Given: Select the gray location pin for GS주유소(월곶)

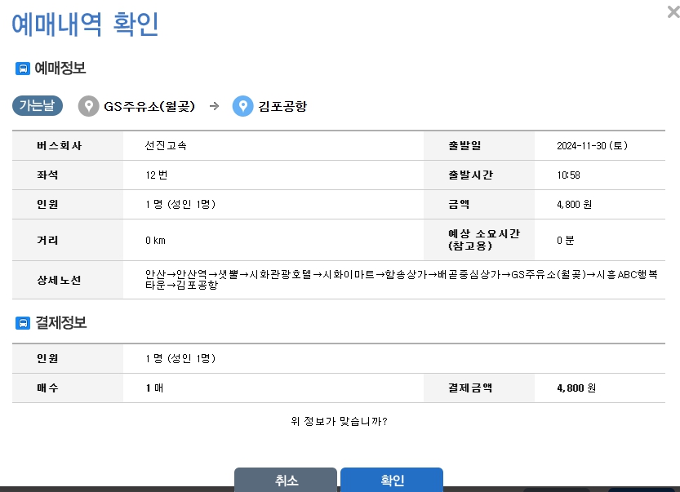Looking at the screenshot, I should (90, 106).
